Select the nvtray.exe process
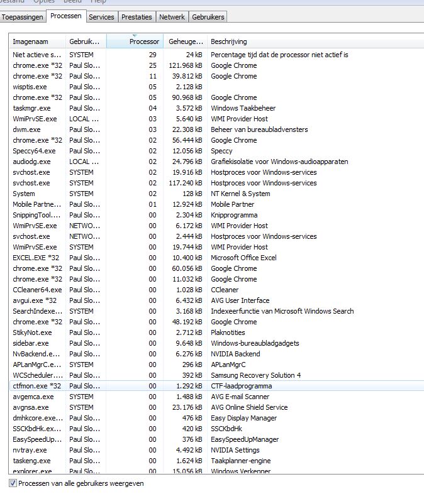Screen dimensions: 424x494 click(x=216, y=450)
